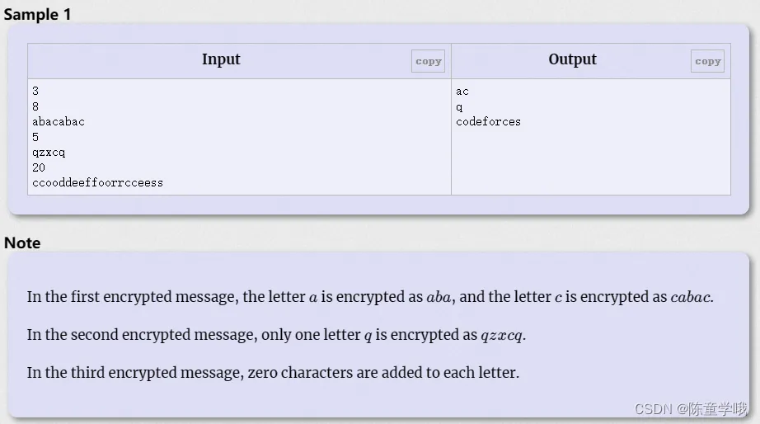Screen dimensions: 760x424
Task: Click the Input column header
Action: pos(221,59)
